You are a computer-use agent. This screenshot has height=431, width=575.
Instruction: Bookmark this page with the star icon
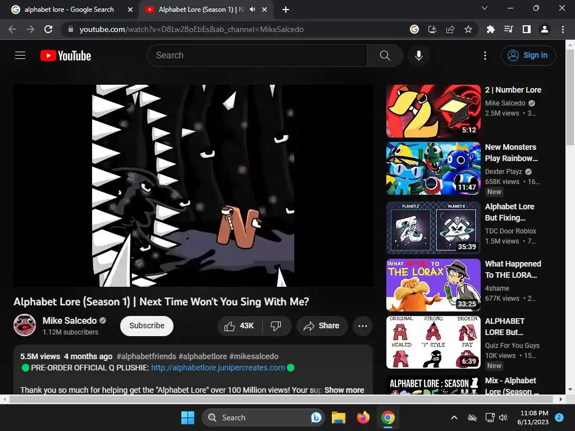point(468,29)
